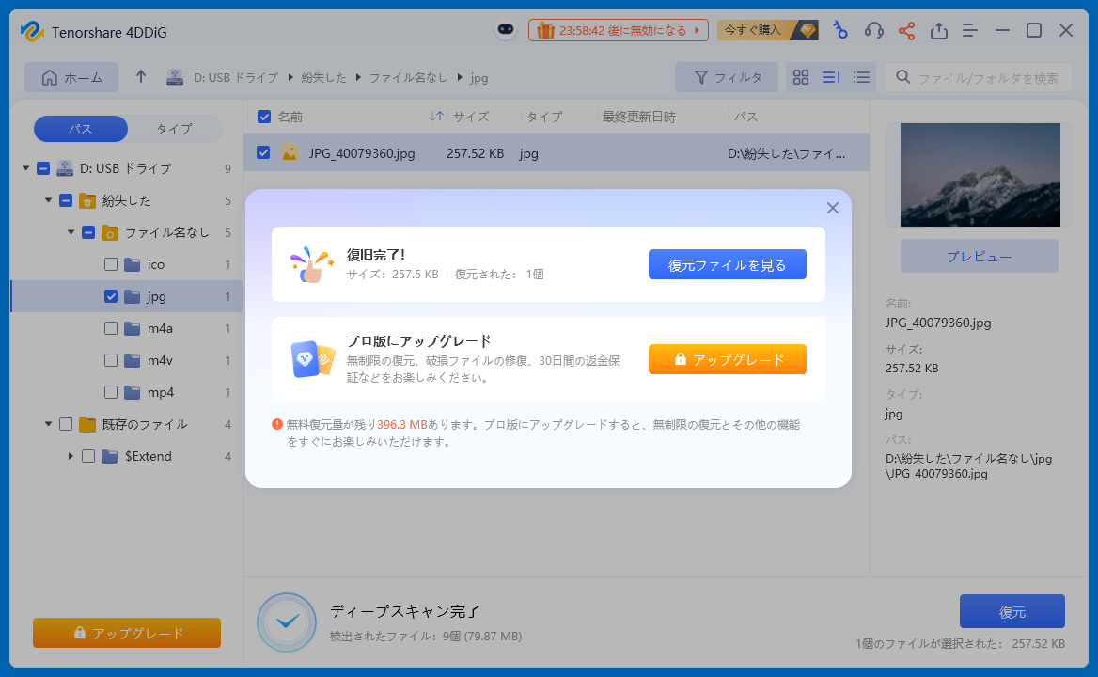Close the recovery complete dialog

coord(833,208)
